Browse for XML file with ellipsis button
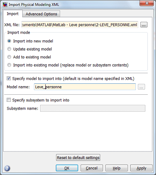The height and width of the screenshot is (175, 156). [144, 25]
